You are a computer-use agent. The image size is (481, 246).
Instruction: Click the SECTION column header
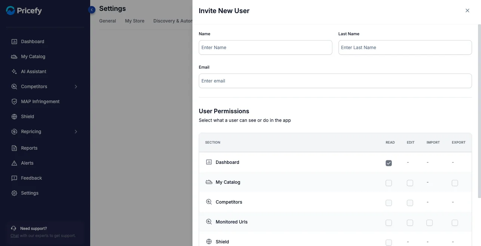coord(213,142)
